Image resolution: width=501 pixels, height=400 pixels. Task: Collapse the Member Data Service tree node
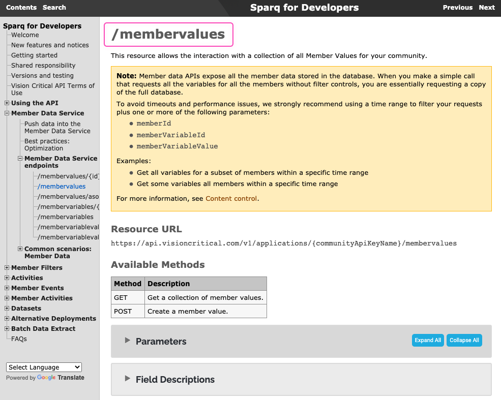(7, 113)
